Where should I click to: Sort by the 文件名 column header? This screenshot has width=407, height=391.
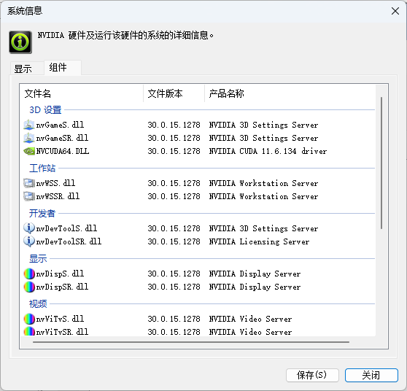[x=81, y=93]
